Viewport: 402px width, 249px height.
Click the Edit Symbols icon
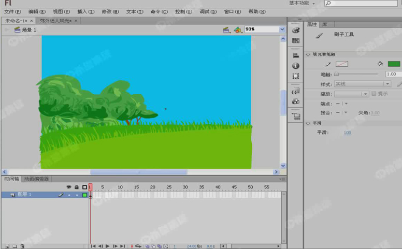237,30
